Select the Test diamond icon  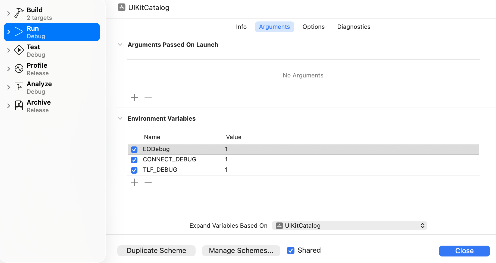(19, 50)
